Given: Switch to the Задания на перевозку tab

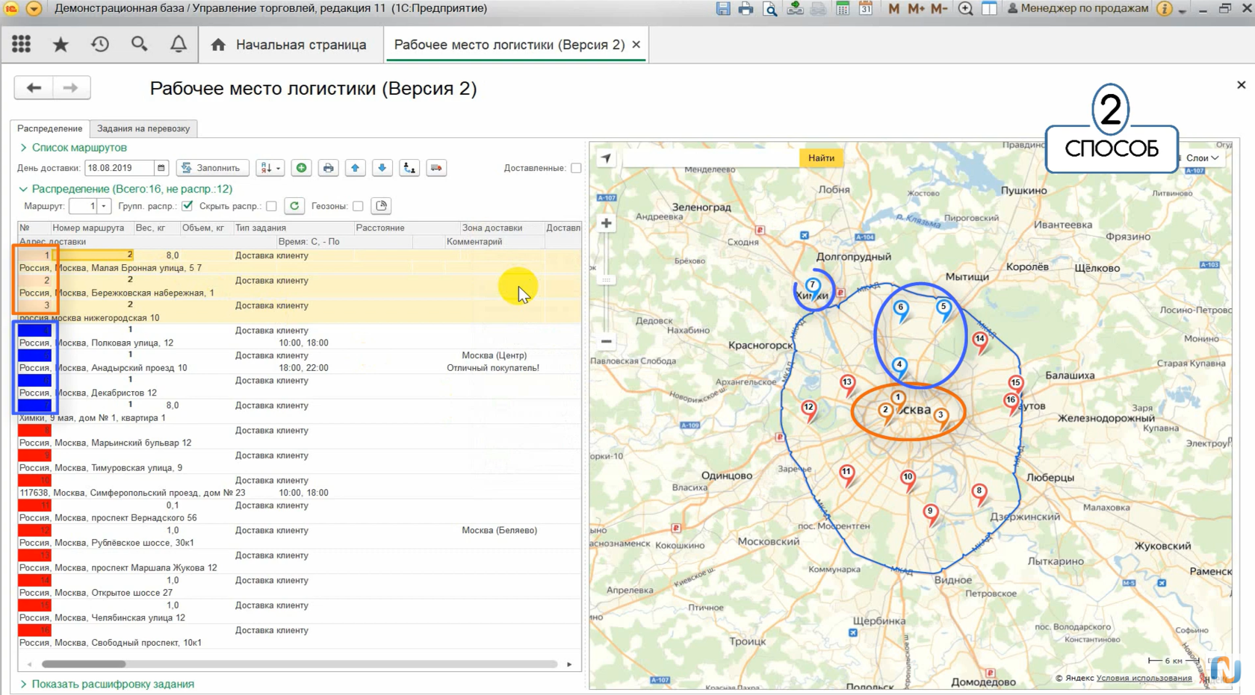Looking at the screenshot, I should click(143, 128).
